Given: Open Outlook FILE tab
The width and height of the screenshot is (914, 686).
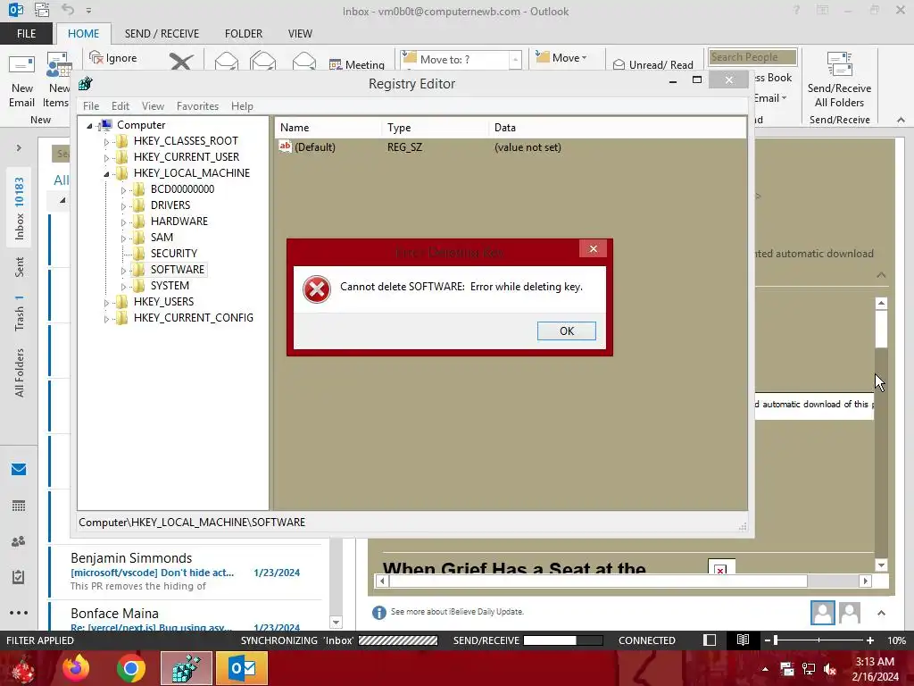Looking at the screenshot, I should [x=26, y=34].
